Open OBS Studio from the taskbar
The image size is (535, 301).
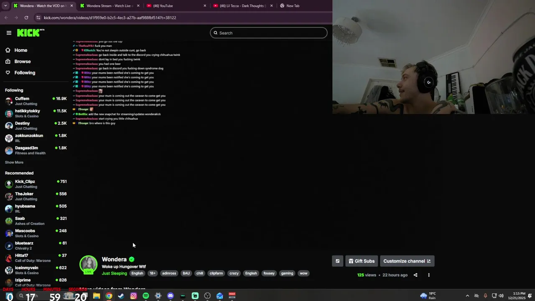click(x=207, y=296)
